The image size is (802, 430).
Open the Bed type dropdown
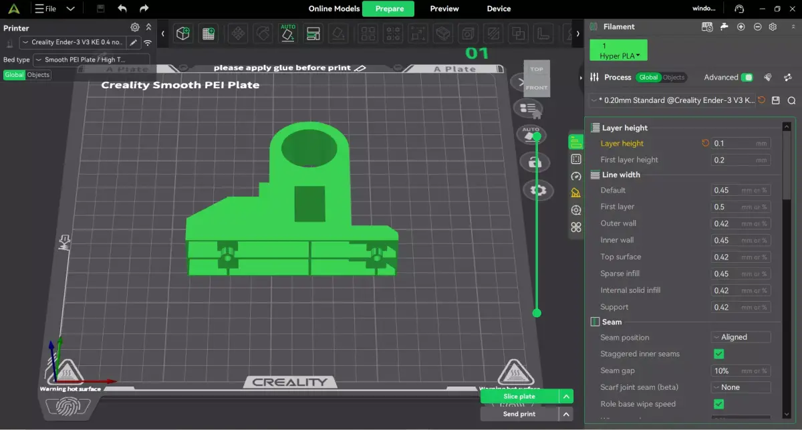pos(91,60)
